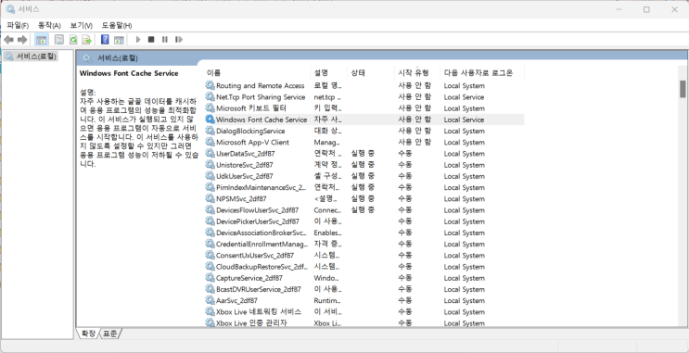Click the gear icon beside Windows Font Cache Service
The width and height of the screenshot is (689, 353).
click(211, 119)
